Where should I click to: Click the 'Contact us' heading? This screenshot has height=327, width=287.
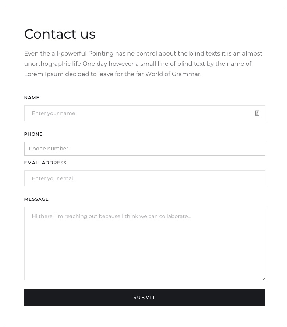[x=60, y=34]
